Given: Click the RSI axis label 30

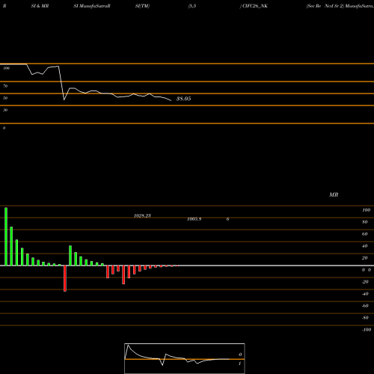Looking at the screenshot, I should pos(5,110).
